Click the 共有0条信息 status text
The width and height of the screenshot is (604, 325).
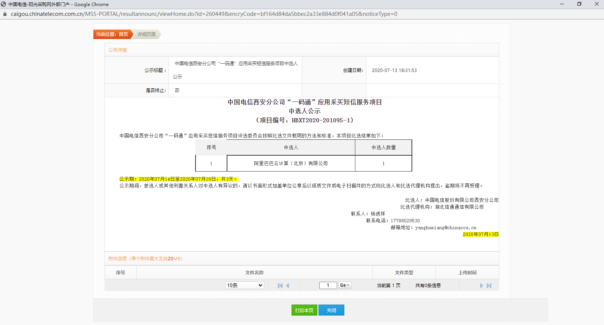(x=428, y=286)
